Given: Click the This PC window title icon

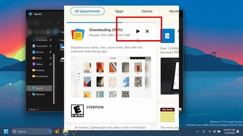Looking at the screenshot, I should 30,14.
